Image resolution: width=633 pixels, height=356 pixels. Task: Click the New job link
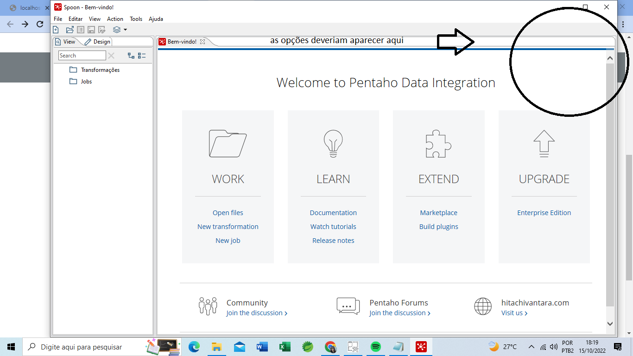tap(228, 241)
